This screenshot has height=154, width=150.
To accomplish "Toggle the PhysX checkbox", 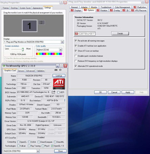I will coord(43,146).
